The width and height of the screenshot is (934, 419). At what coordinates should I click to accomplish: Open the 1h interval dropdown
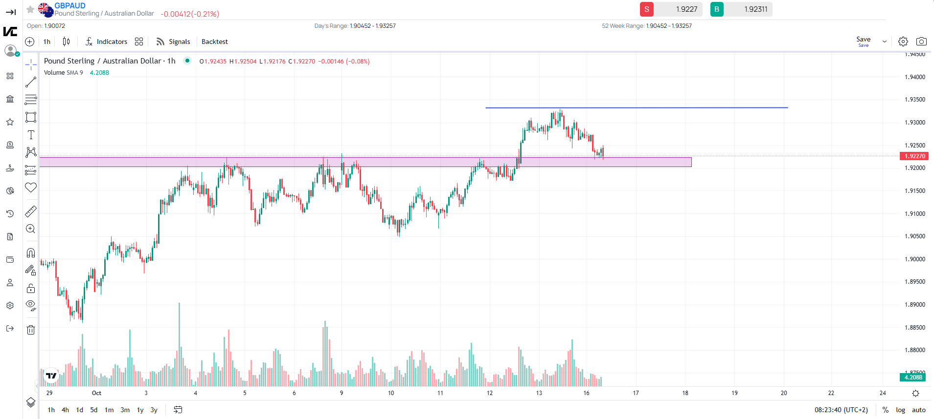pyautogui.click(x=47, y=42)
